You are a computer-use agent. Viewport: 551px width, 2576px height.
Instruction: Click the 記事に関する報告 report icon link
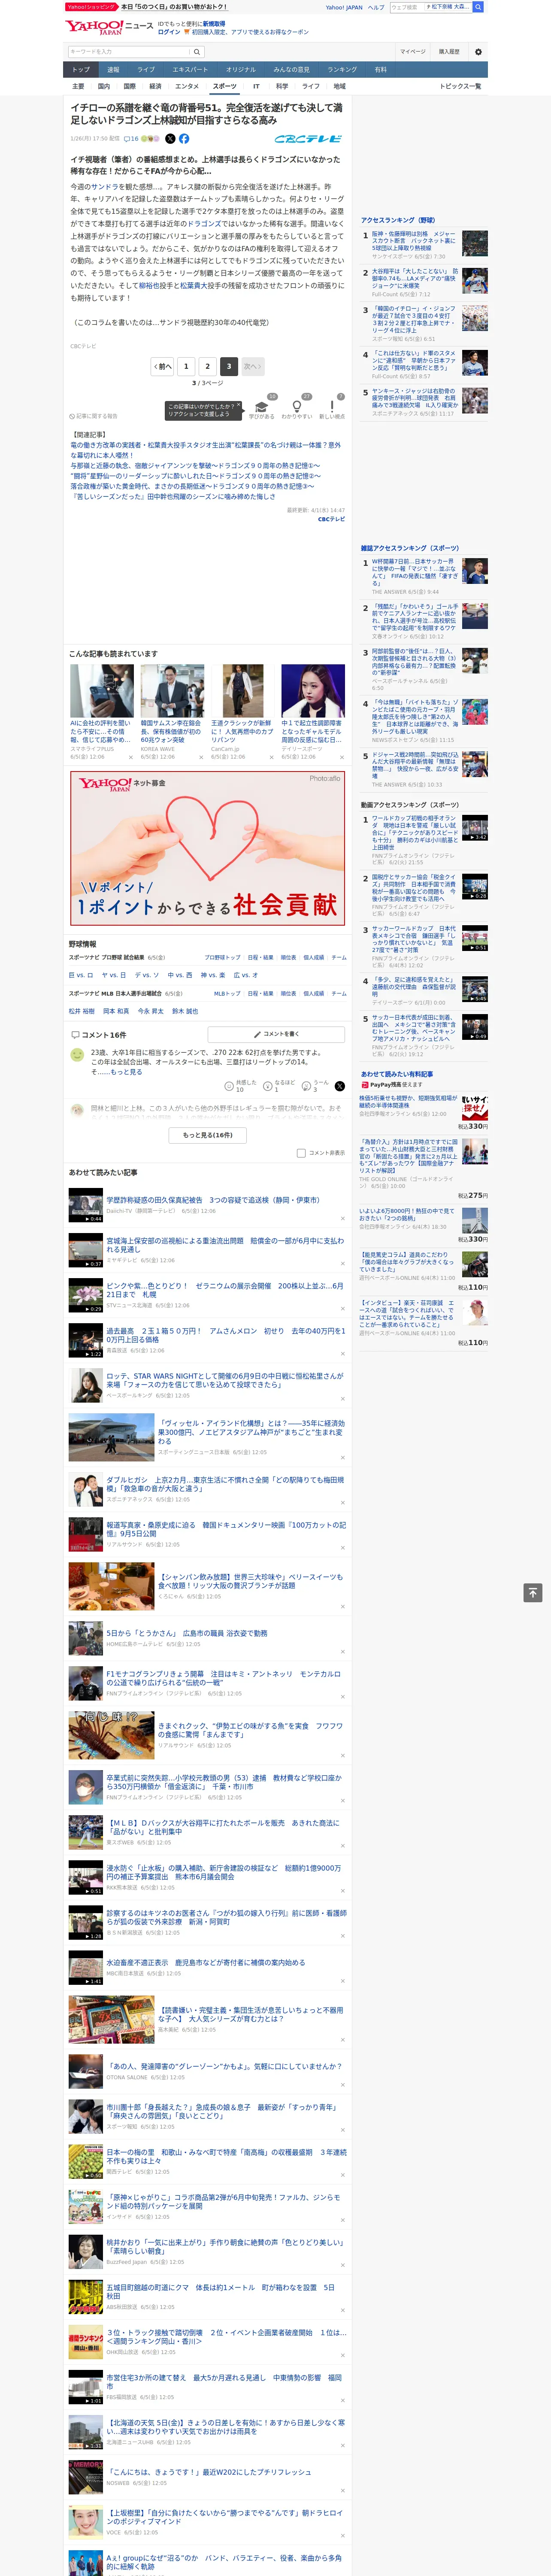pos(93,416)
